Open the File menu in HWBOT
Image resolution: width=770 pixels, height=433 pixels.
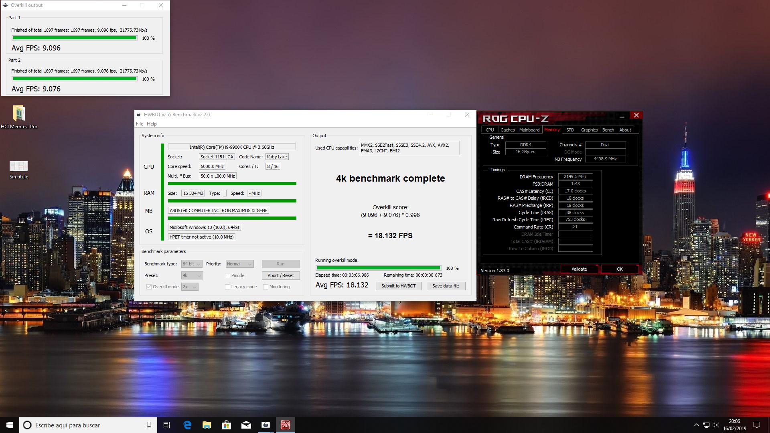point(140,124)
